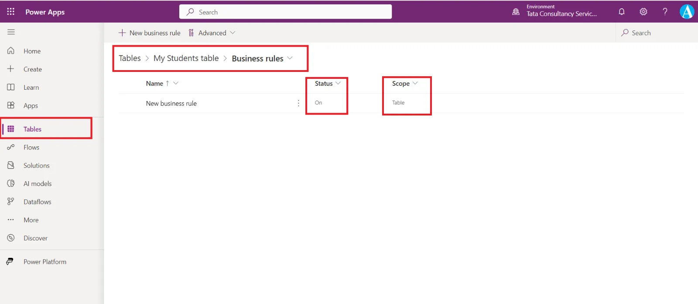This screenshot has height=304, width=698.
Task: Click the Flows icon in sidebar
Action: (x=11, y=147)
